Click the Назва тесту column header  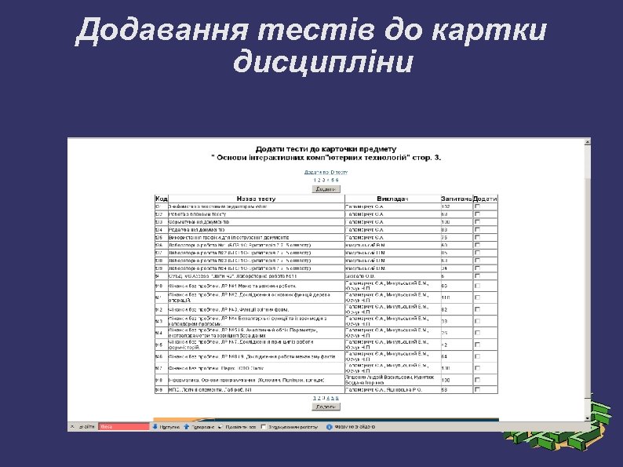pos(257,199)
